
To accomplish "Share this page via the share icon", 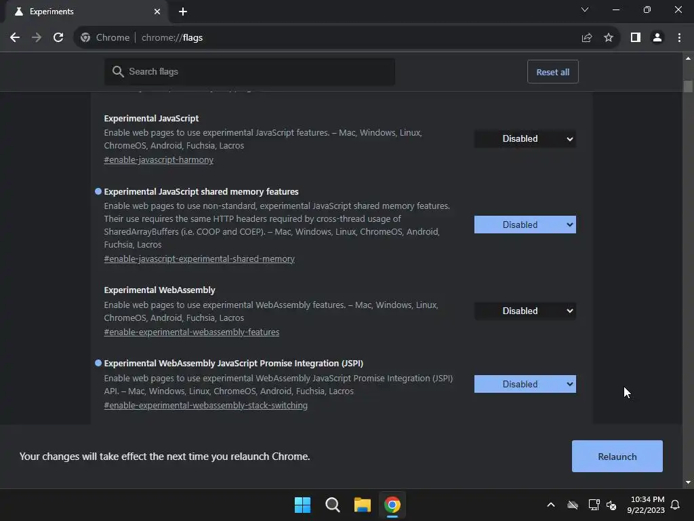I will tap(587, 38).
